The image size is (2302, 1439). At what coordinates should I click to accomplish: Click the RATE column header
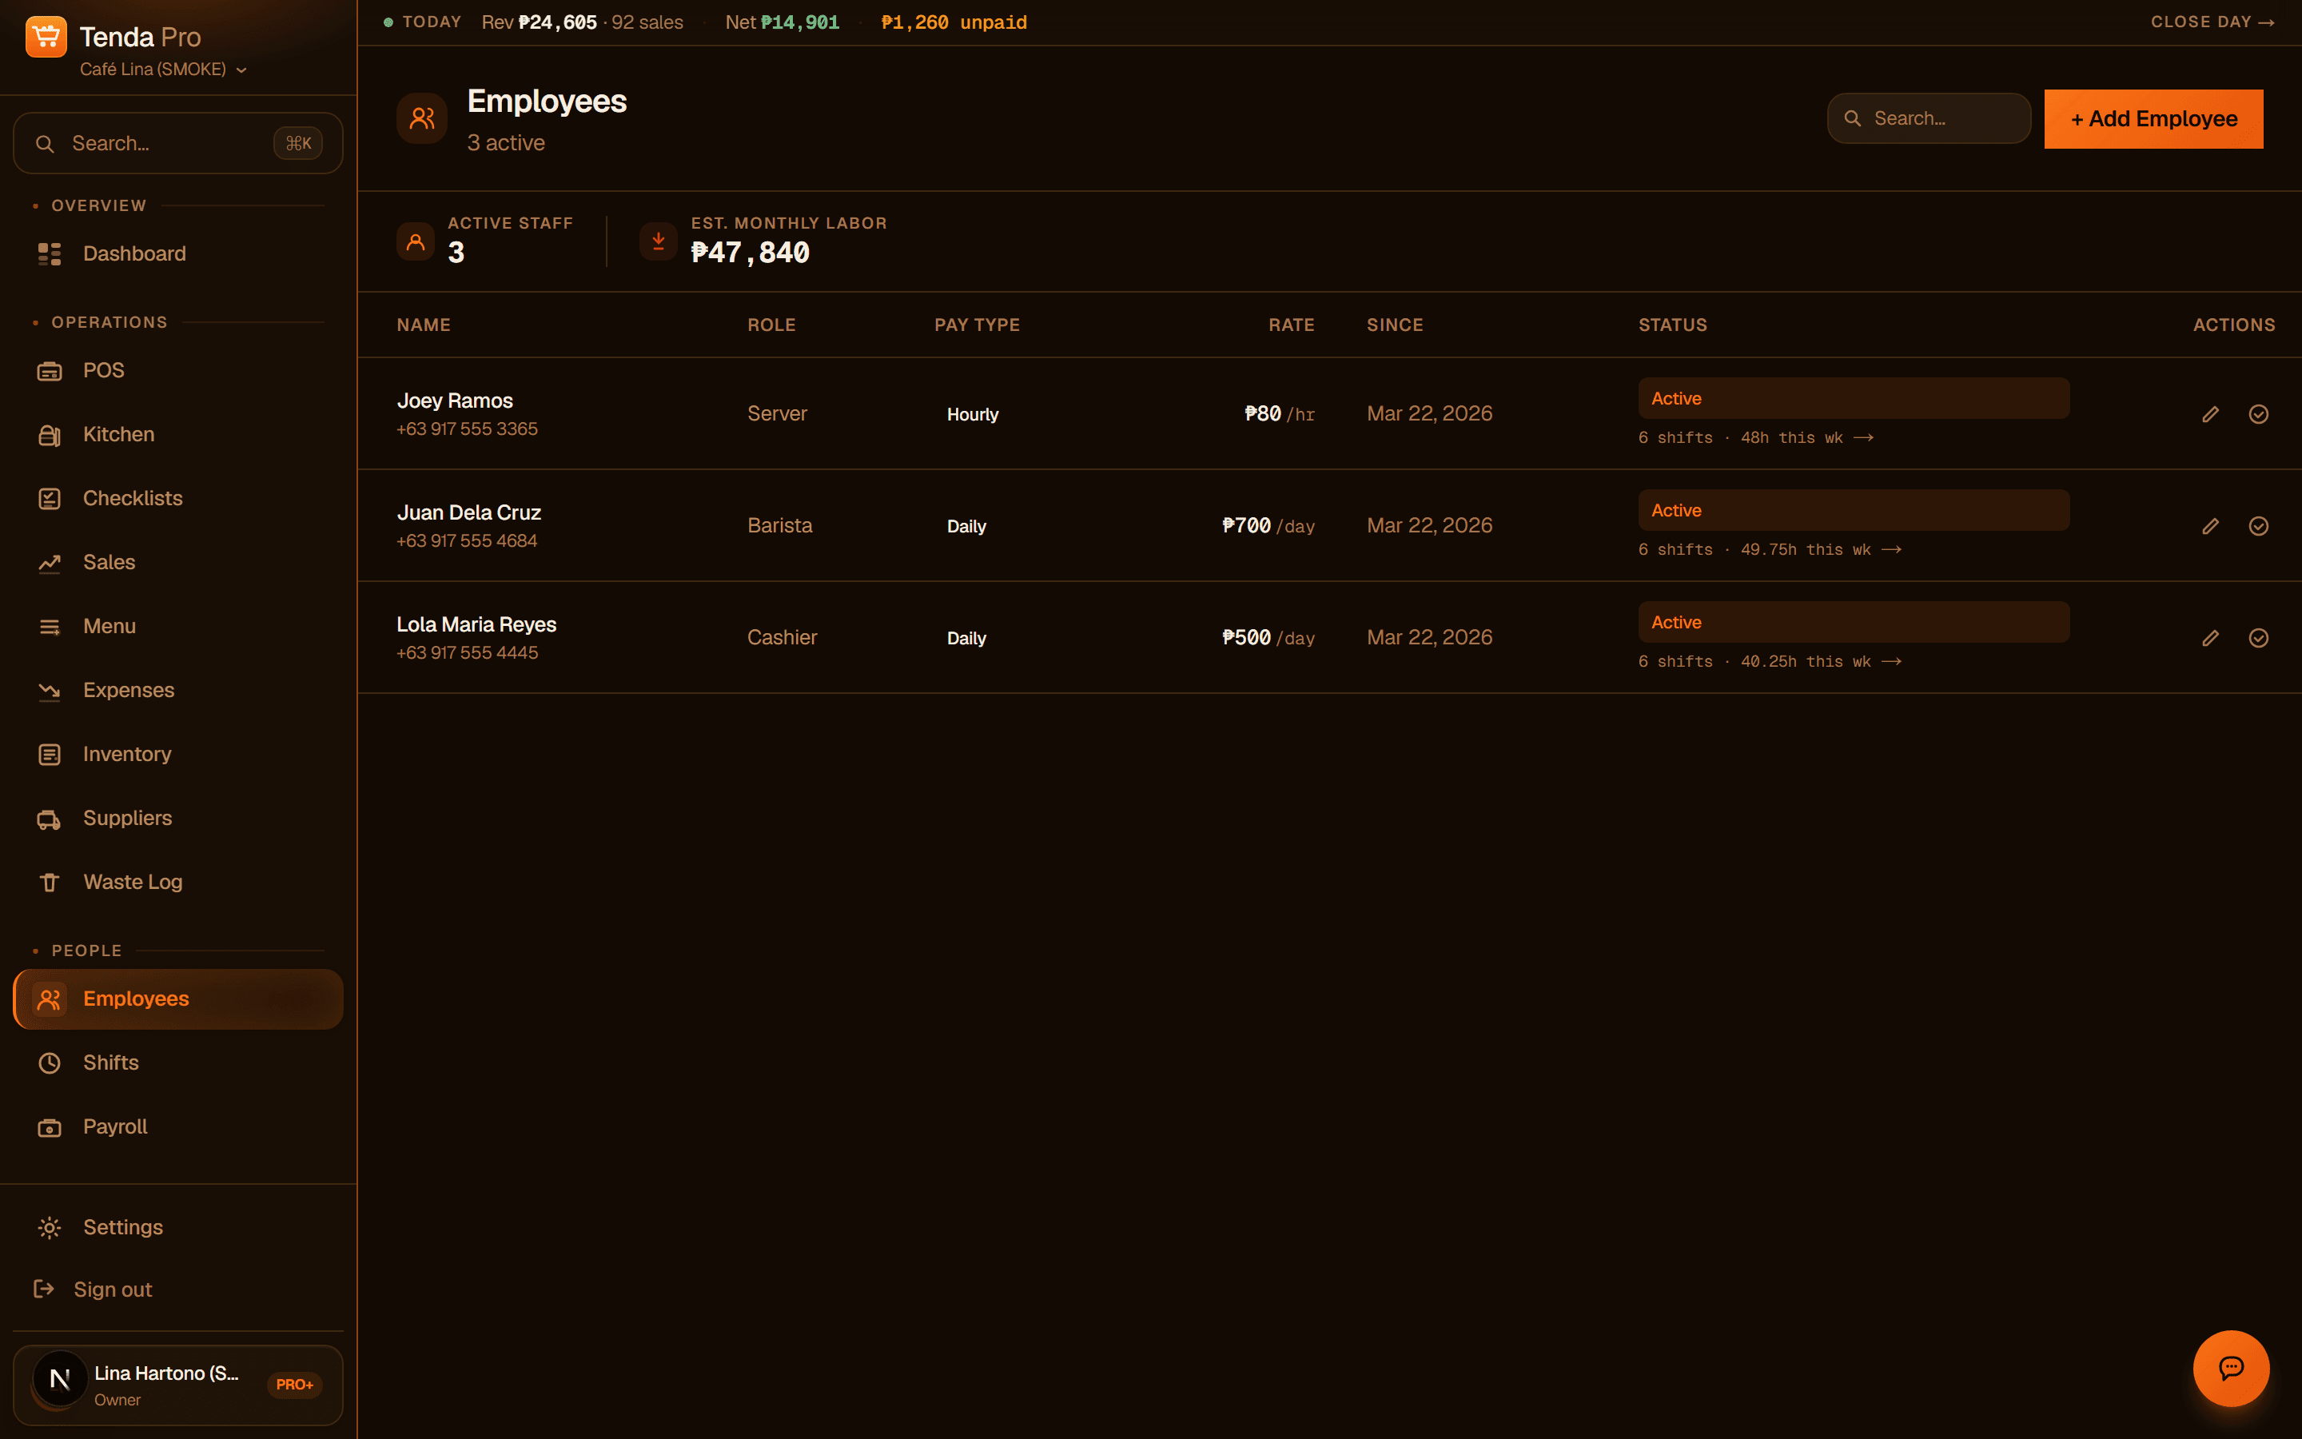pyautogui.click(x=1291, y=325)
